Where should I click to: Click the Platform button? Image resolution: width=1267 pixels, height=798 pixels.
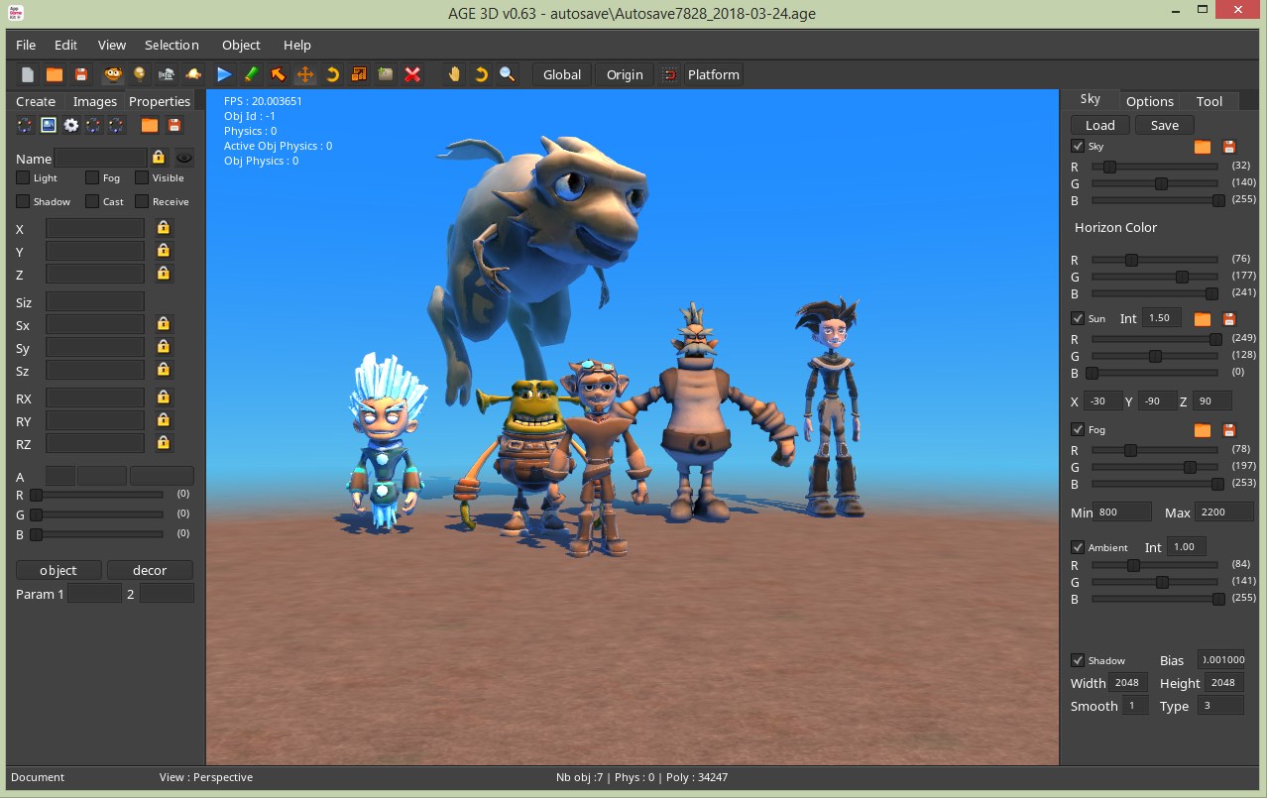[713, 74]
